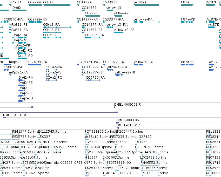Click EST IP03627.3prime label
The height and width of the screenshot is (177, 221).
127,168
